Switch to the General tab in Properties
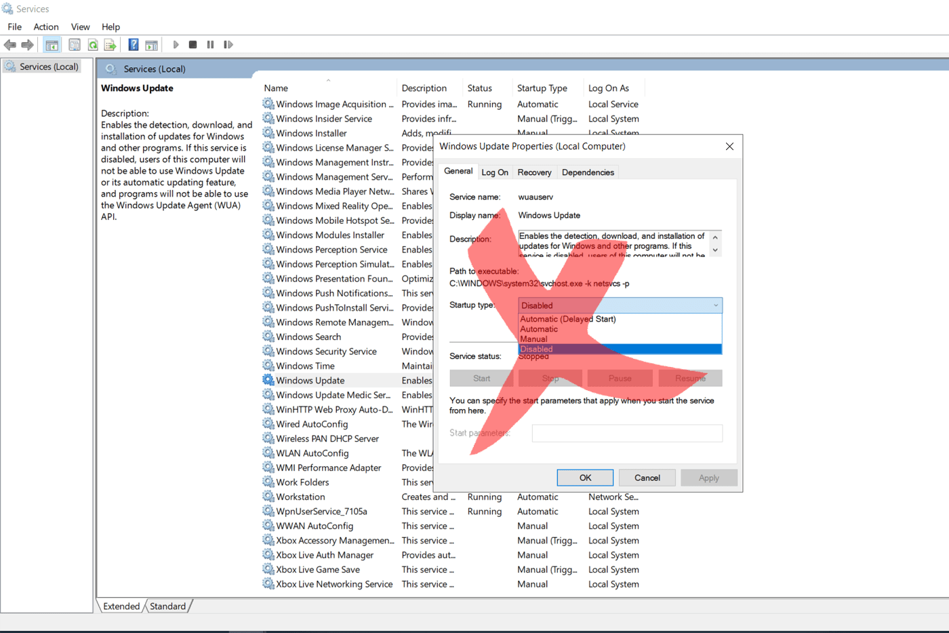 [x=458, y=171]
